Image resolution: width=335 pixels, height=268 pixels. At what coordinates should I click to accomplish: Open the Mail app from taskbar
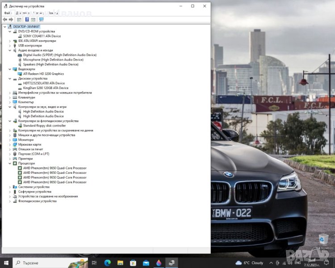click(146, 263)
